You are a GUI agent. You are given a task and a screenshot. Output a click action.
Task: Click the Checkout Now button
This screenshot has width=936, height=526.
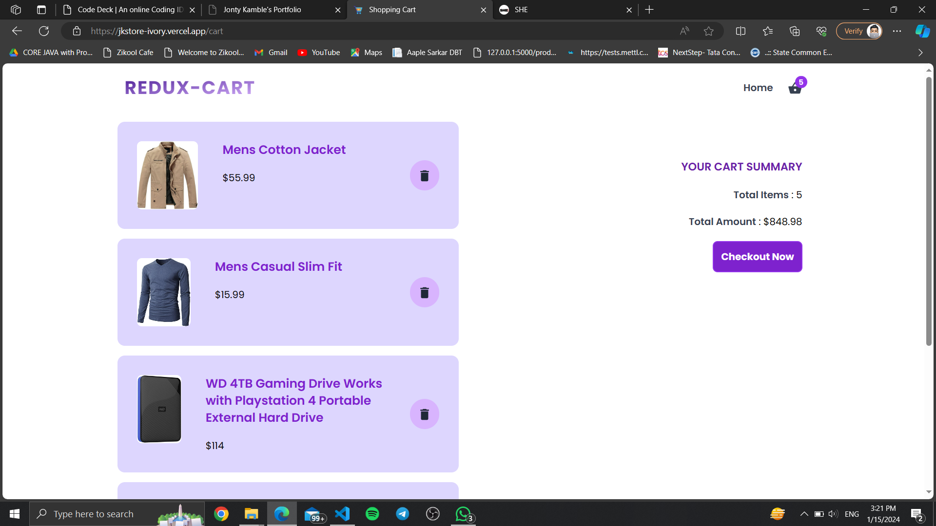(757, 257)
